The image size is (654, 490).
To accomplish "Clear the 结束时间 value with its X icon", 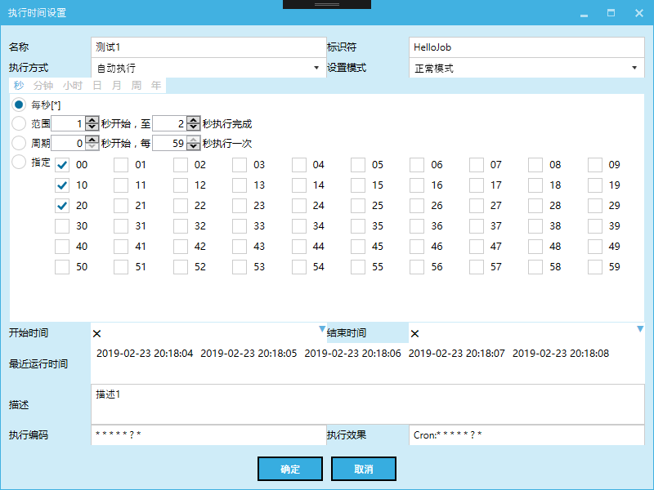I will pos(414,333).
